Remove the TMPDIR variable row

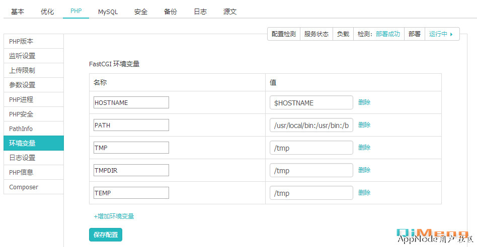click(364, 170)
